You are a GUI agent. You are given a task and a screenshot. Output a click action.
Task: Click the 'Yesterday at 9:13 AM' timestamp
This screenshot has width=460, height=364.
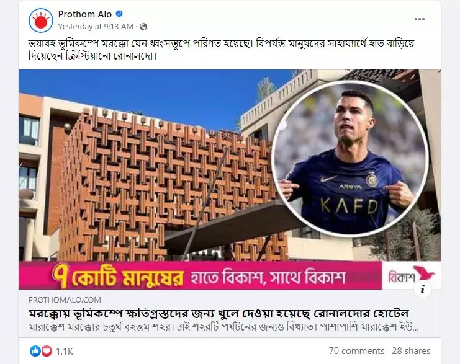[96, 27]
